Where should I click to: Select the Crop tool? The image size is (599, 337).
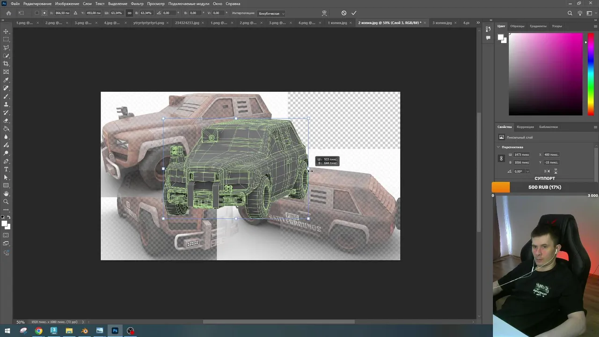click(6, 64)
